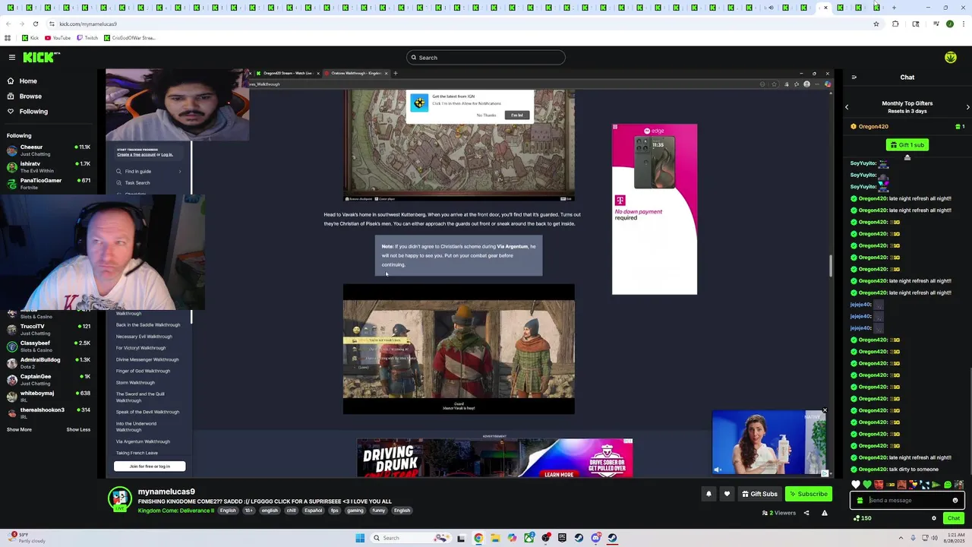Reload the browser page
Screen dimensions: 972x547
click(35, 24)
